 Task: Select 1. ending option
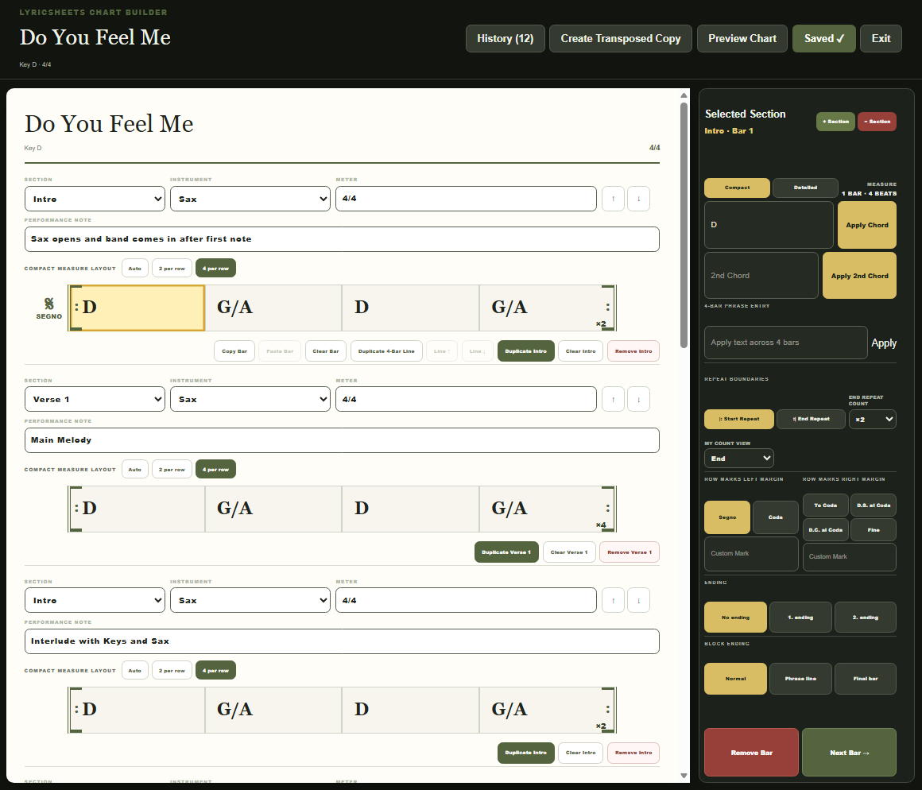pyautogui.click(x=800, y=618)
